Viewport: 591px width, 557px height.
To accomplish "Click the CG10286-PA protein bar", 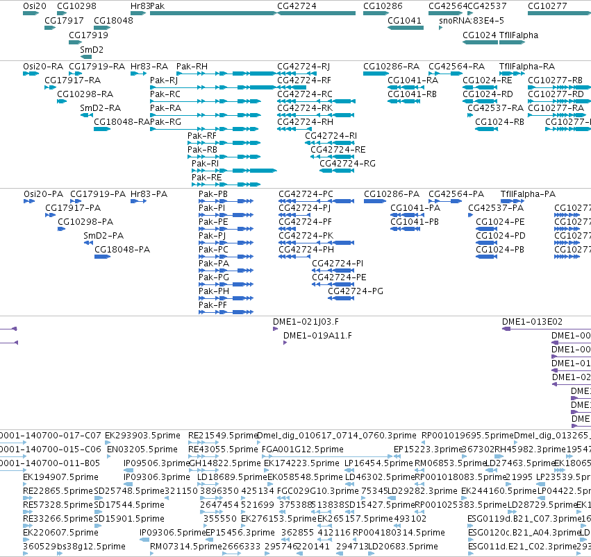I will tap(375, 201).
